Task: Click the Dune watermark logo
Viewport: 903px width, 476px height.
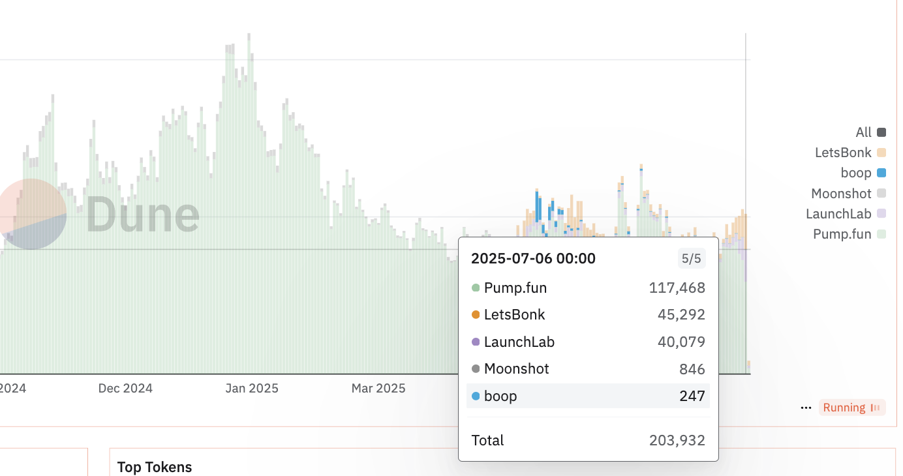Action: (100, 215)
